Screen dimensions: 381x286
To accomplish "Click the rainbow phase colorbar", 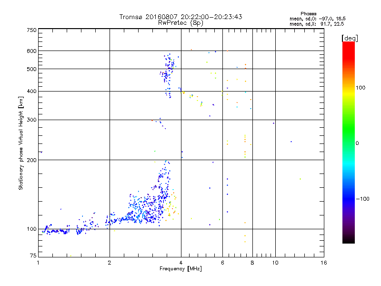I will tap(349, 142).
